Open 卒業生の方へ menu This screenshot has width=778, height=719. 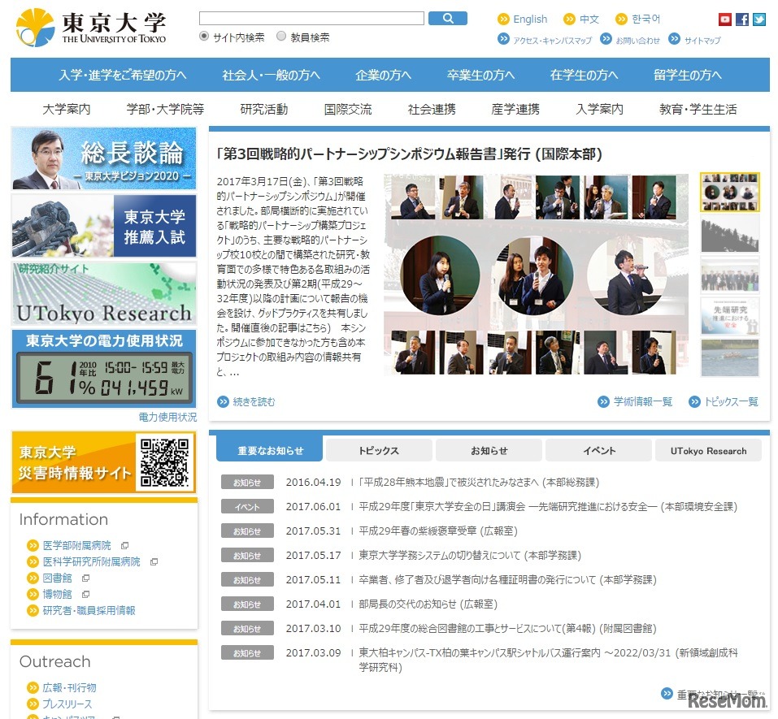(480, 75)
